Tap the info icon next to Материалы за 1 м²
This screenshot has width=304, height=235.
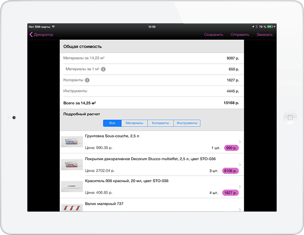pyautogui.click(x=103, y=69)
